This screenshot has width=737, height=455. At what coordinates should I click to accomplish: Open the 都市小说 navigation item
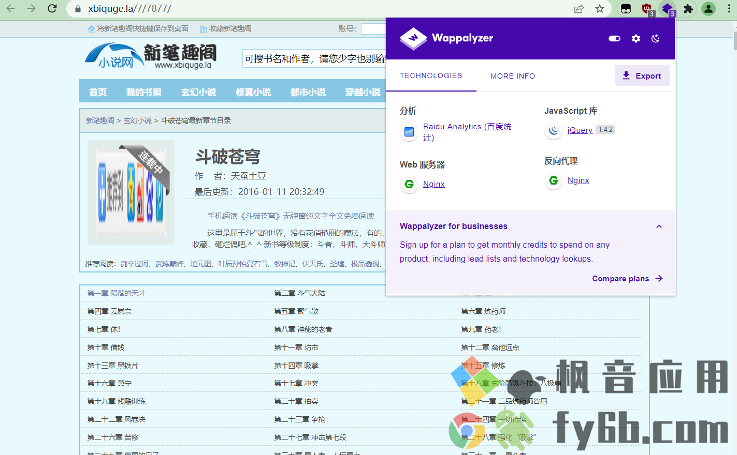[308, 92]
